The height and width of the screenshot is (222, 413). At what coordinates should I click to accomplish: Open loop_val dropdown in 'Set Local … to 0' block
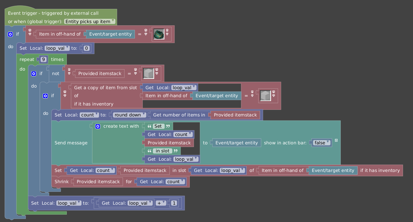(57, 48)
